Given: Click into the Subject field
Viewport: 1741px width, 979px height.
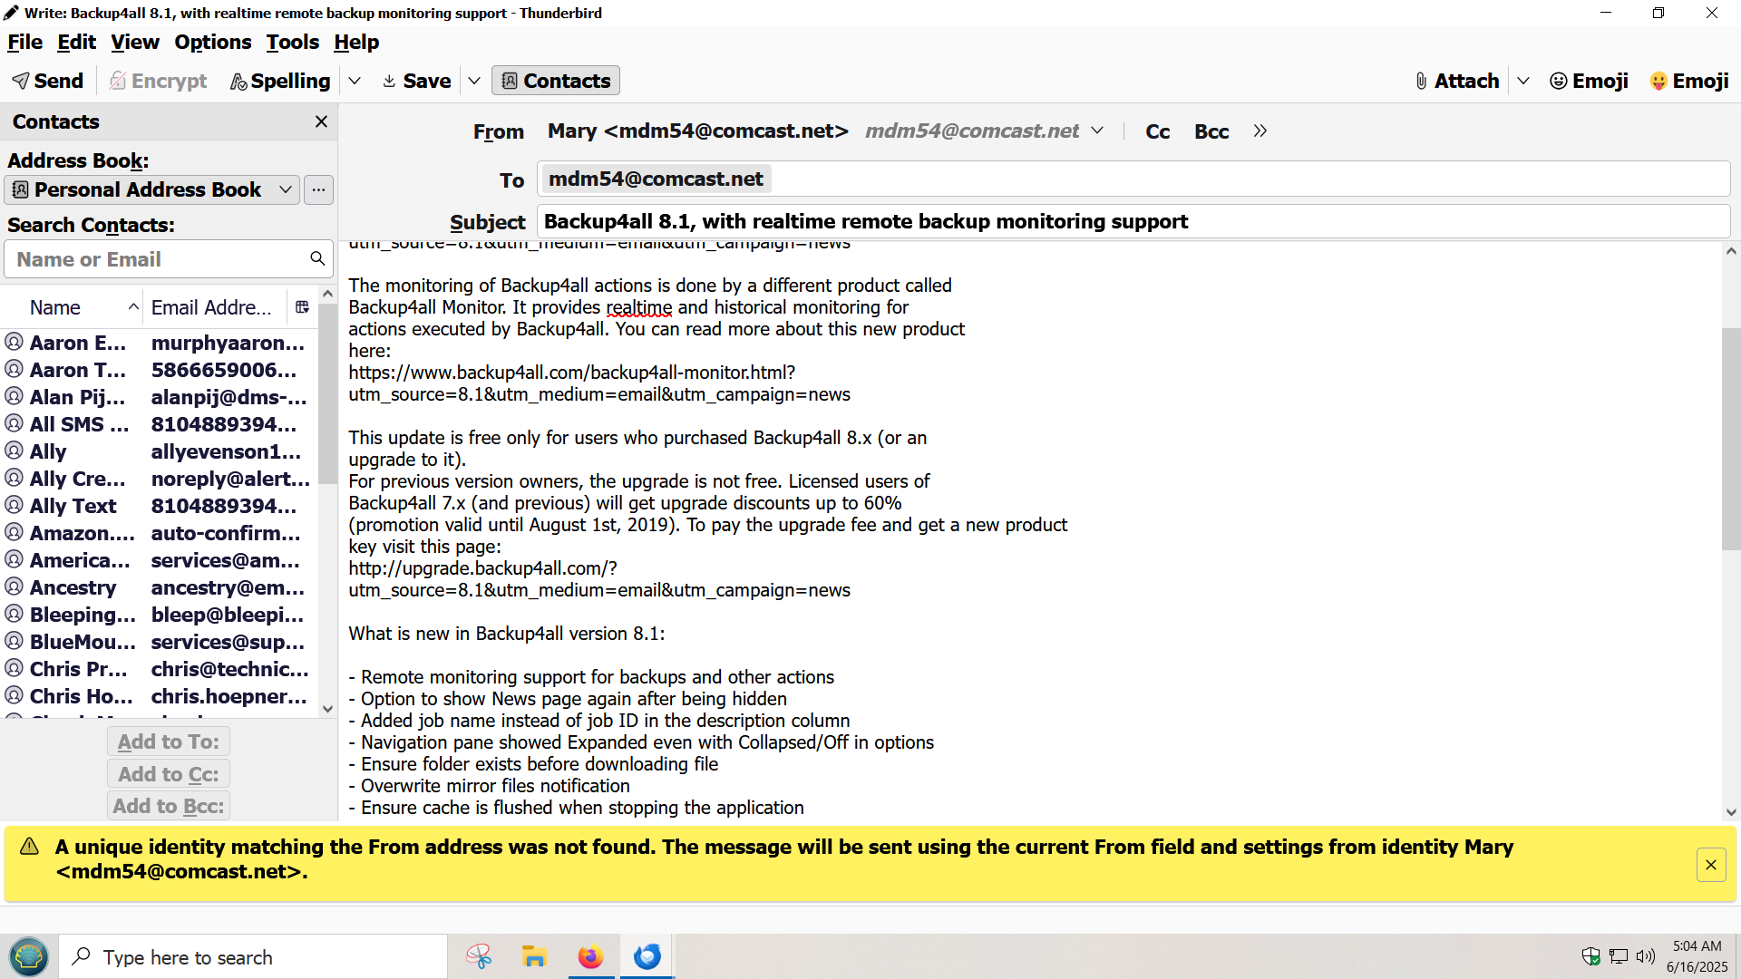Looking at the screenshot, I should (1133, 221).
